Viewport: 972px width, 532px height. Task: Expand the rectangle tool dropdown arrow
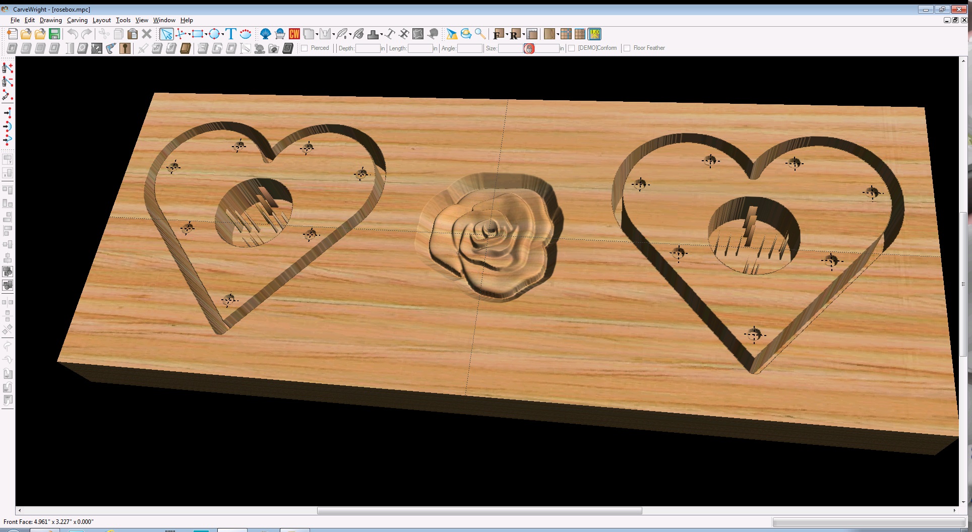pos(206,34)
